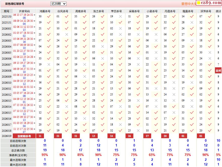Image resolution: width=222 pixels, height=167 pixels.
Task: Click the 芊苡杀号 cross mark in row 2025150
Action: (x=120, y=16)
